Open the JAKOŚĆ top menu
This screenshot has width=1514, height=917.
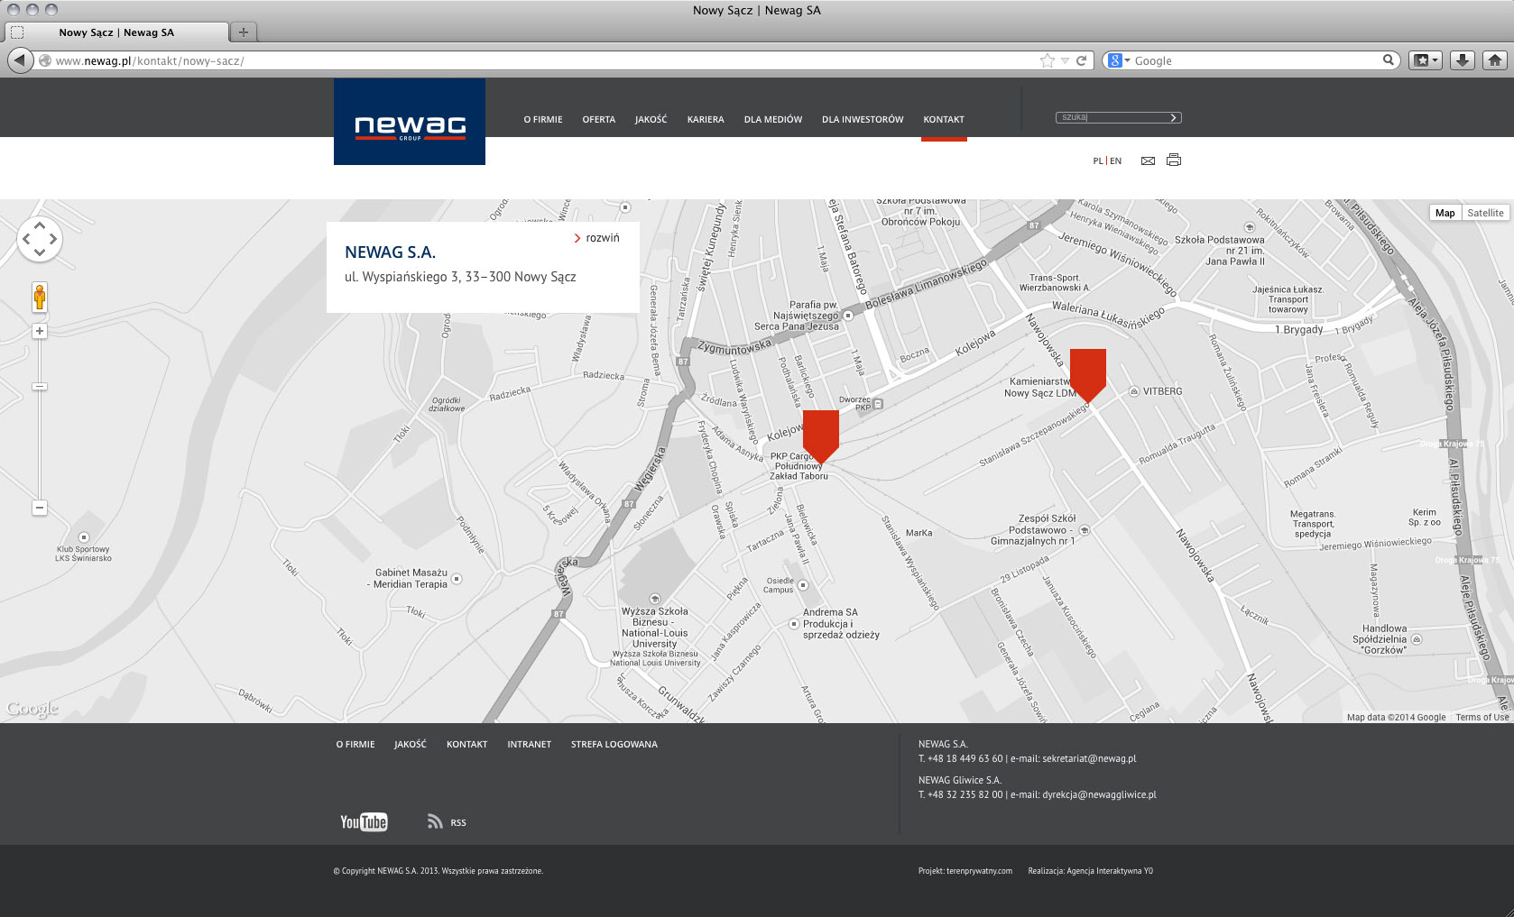(x=651, y=119)
